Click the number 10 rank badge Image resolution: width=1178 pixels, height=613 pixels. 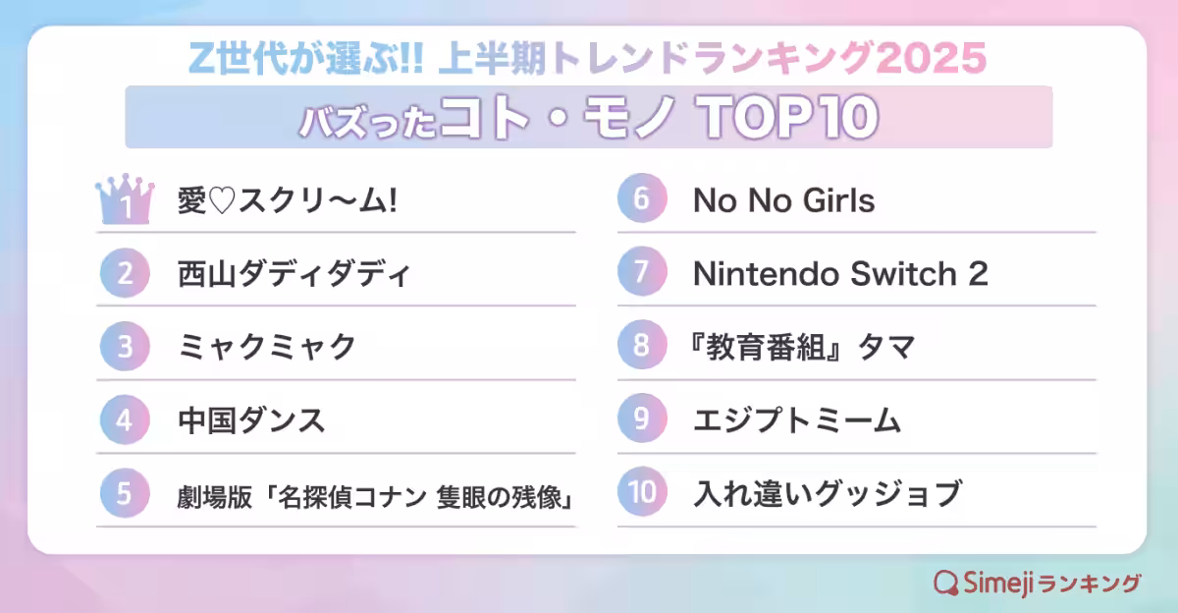pos(642,492)
